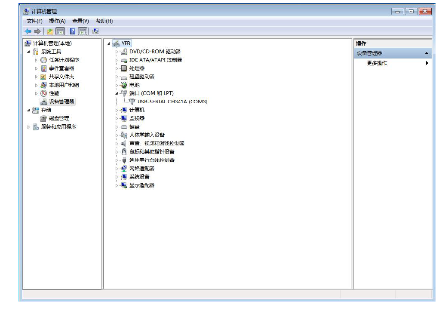This screenshot has height=311, width=448.
Task: Click the Up one level folder icon
Action: click(50, 31)
